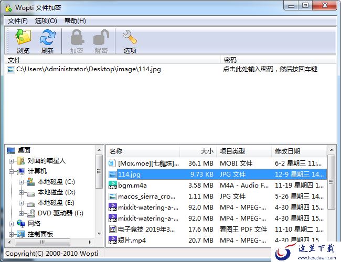Click the Copyright(C) 2000-2010 Wopti status text
This screenshot has height=262, width=341.
click(52, 254)
